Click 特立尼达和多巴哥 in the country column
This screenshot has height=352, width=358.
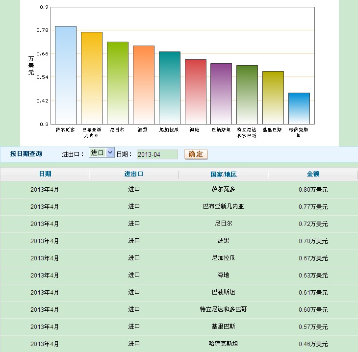(x=223, y=309)
